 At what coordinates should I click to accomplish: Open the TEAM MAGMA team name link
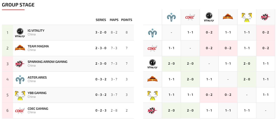(x=38, y=46)
